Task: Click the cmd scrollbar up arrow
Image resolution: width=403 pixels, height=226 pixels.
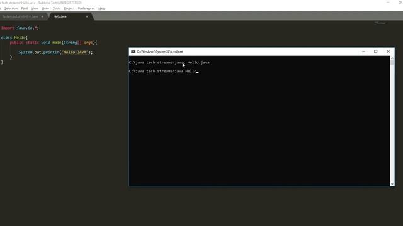Action: click(x=392, y=58)
